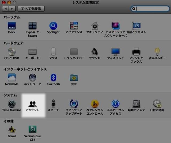Select the ネットワーク (Network) icon

point(32,78)
